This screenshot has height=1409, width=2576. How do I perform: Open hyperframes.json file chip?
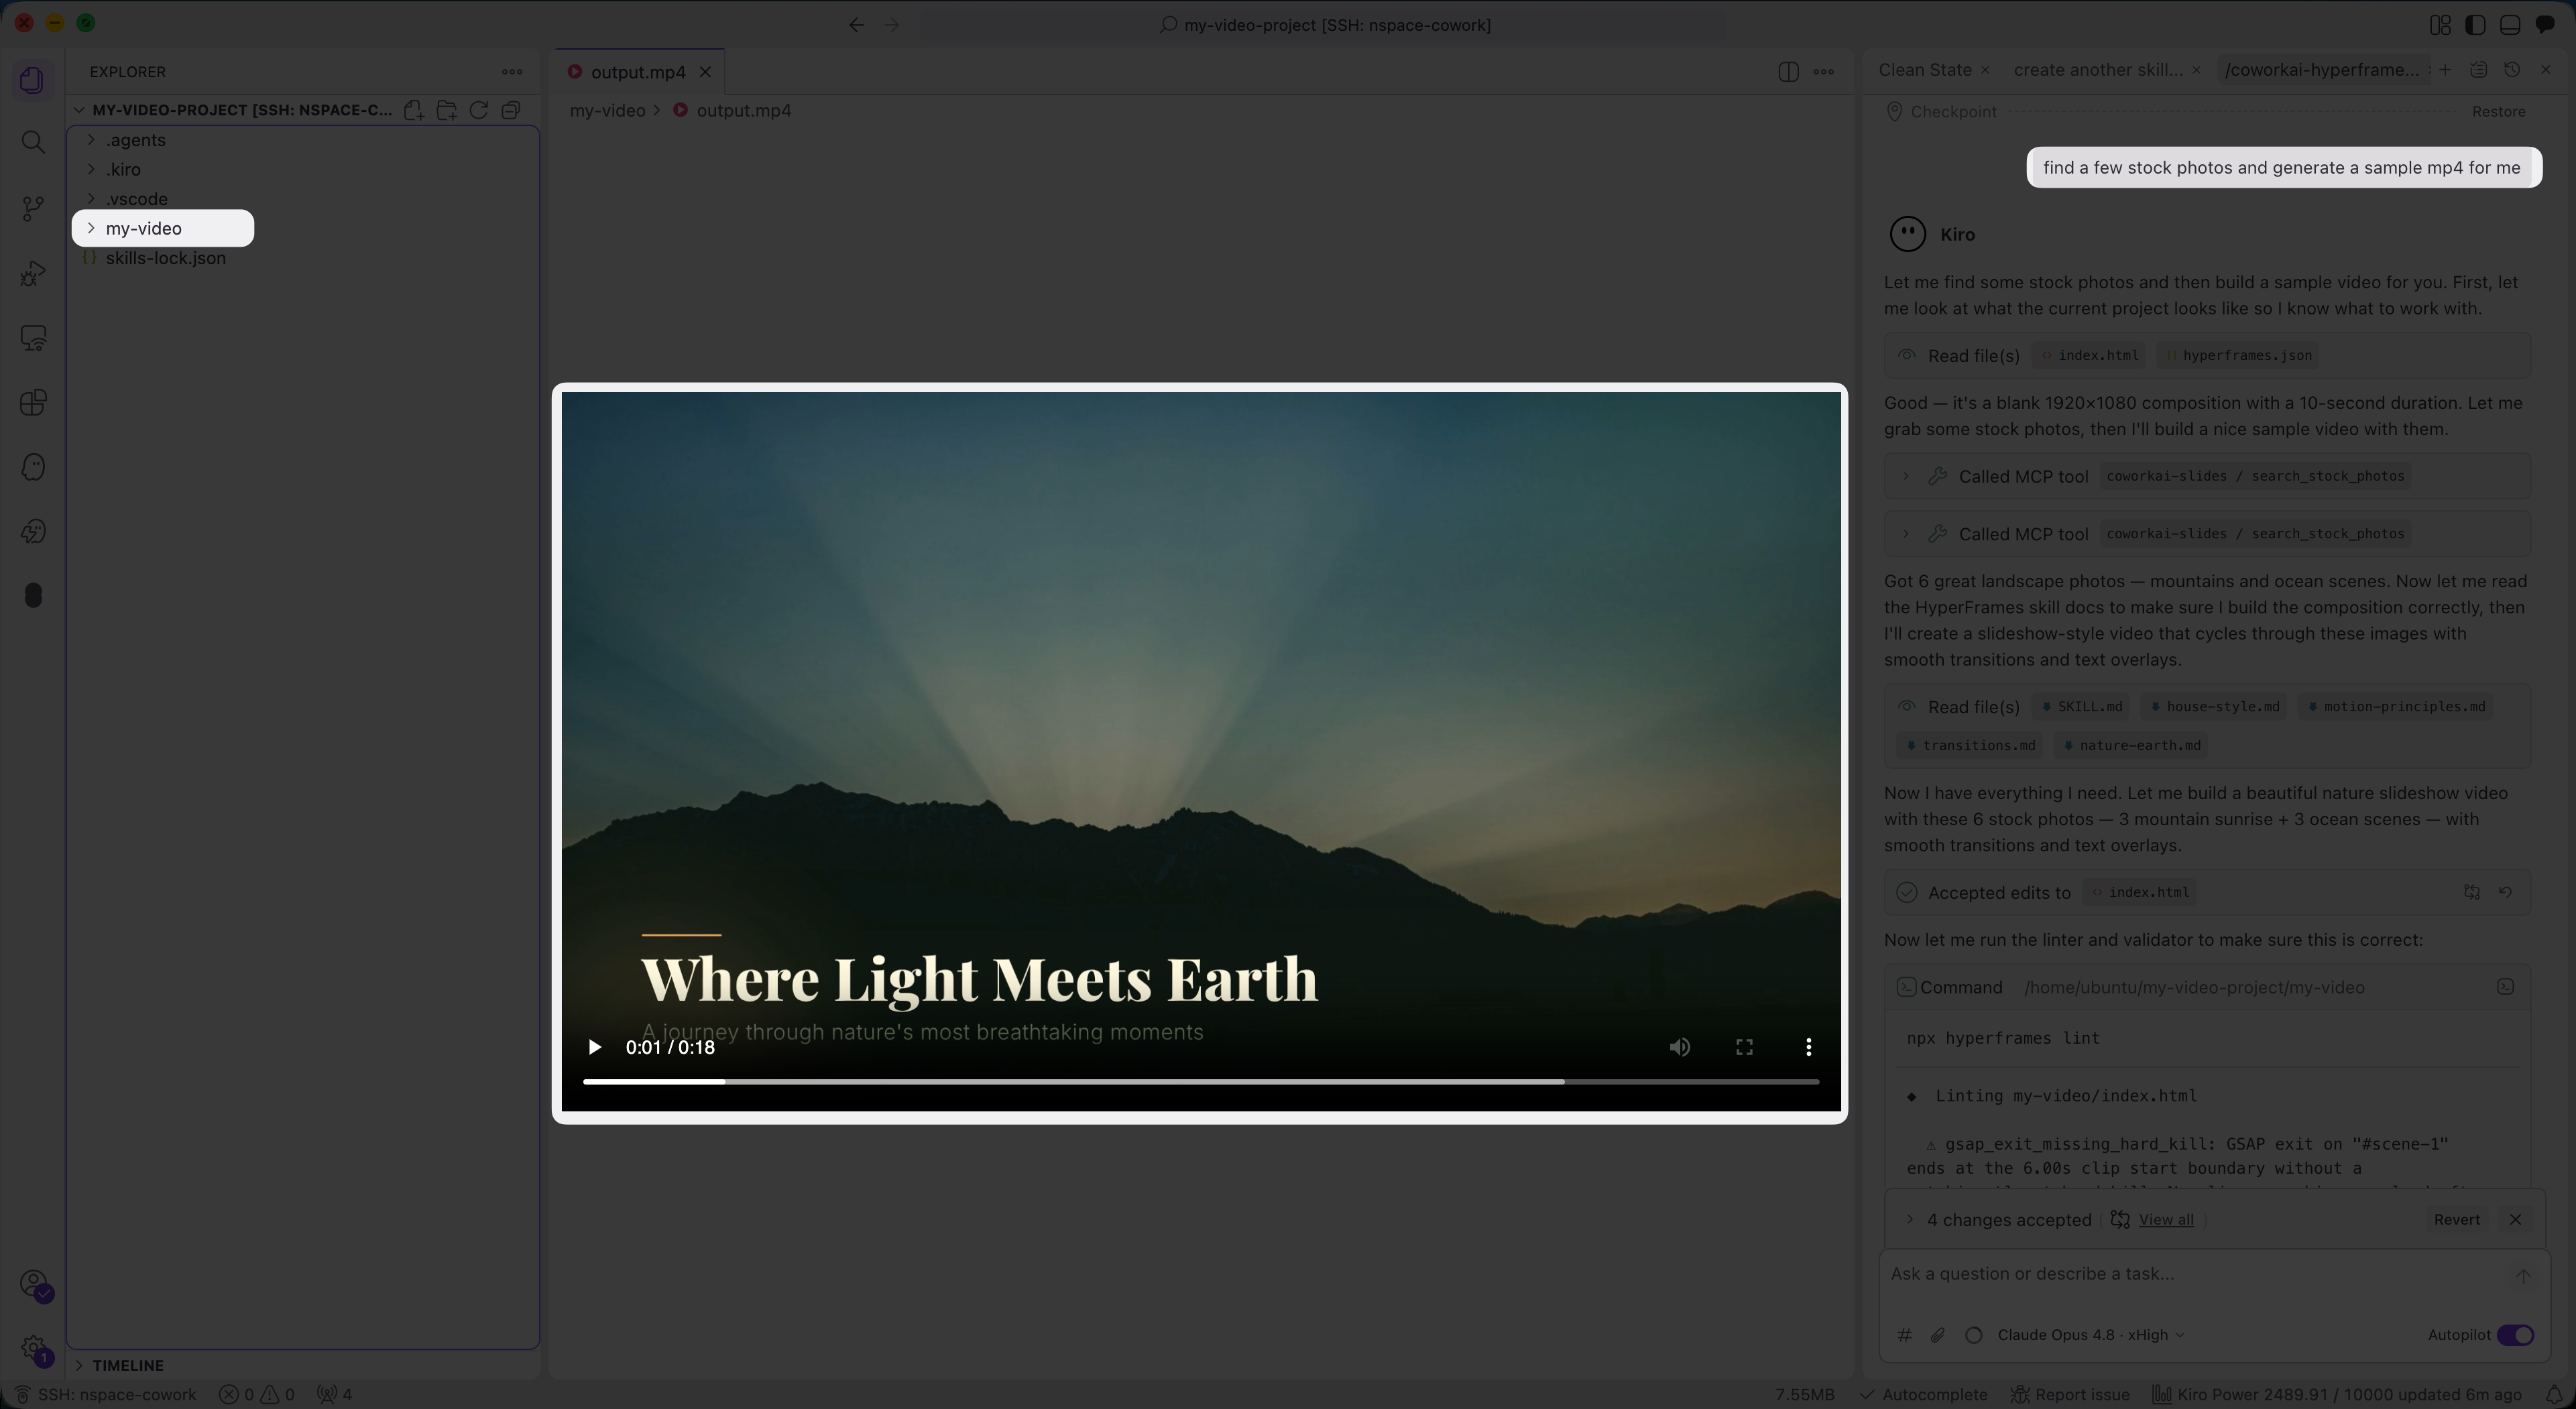2238,355
